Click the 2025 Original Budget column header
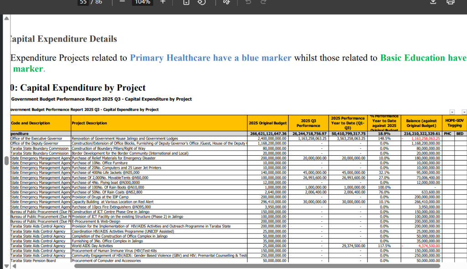467x269 pixels. pyautogui.click(x=268, y=123)
